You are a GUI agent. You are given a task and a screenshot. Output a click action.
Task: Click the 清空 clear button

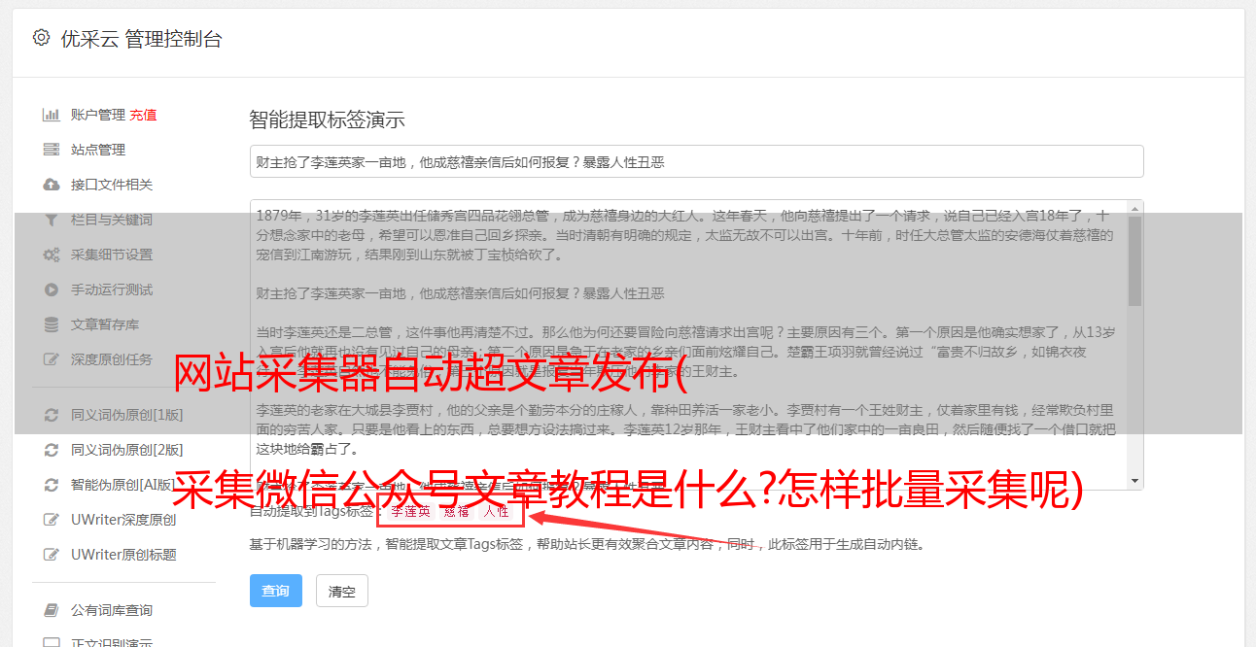342,591
